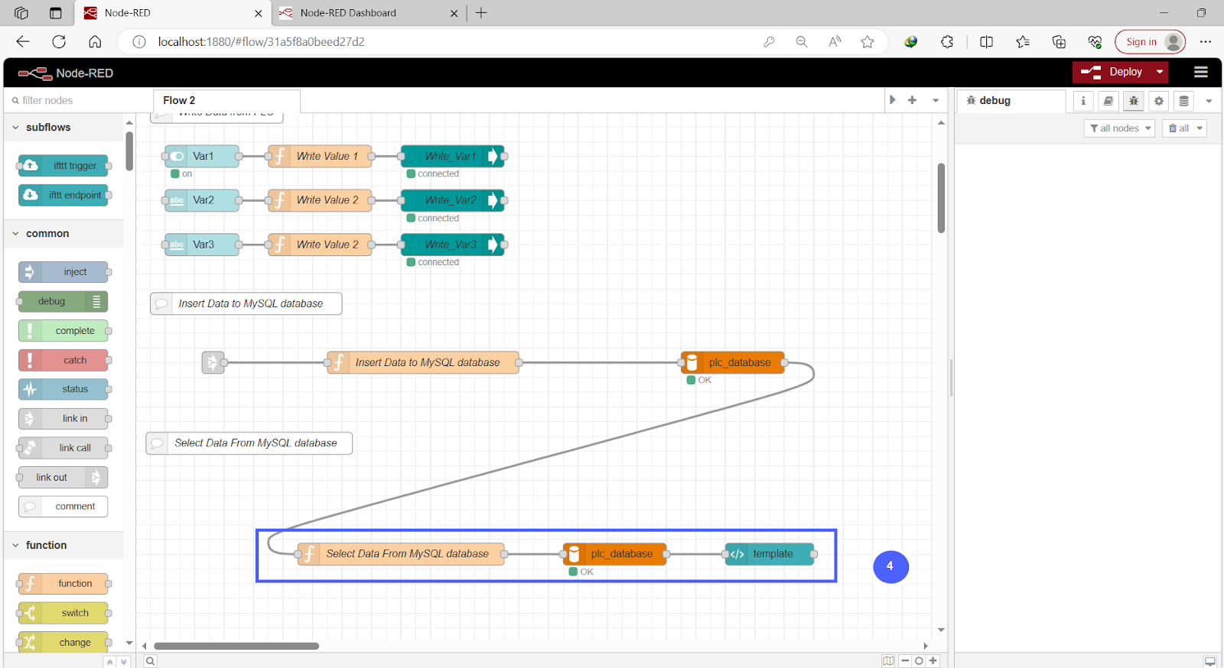Screen dimensions: 1224x668
Task: Open the browser extensions puzzle icon
Action: 947,42
